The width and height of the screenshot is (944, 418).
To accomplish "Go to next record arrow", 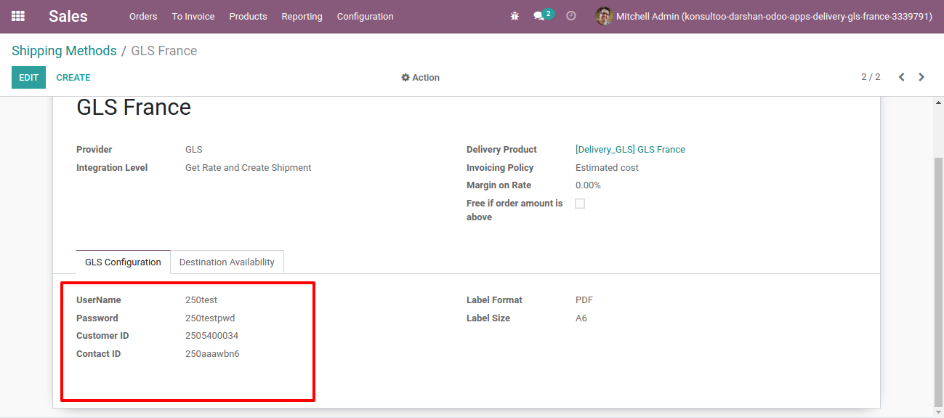I will [921, 77].
